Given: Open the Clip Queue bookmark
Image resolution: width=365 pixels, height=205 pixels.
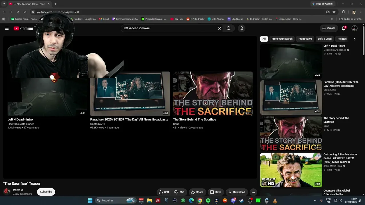Looking at the screenshot, I should (x=235, y=19).
